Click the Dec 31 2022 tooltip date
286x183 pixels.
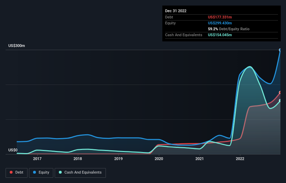pyautogui.click(x=176, y=11)
